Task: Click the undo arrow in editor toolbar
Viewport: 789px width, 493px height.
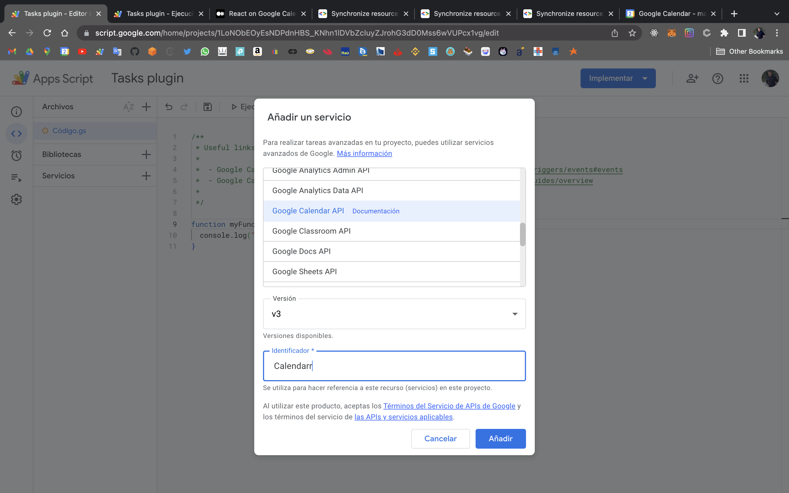Action: (168, 107)
